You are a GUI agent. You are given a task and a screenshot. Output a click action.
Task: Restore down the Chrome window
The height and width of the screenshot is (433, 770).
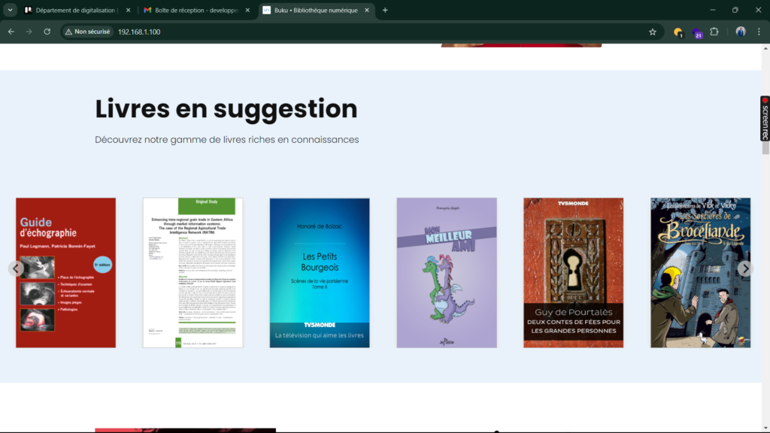coord(735,10)
